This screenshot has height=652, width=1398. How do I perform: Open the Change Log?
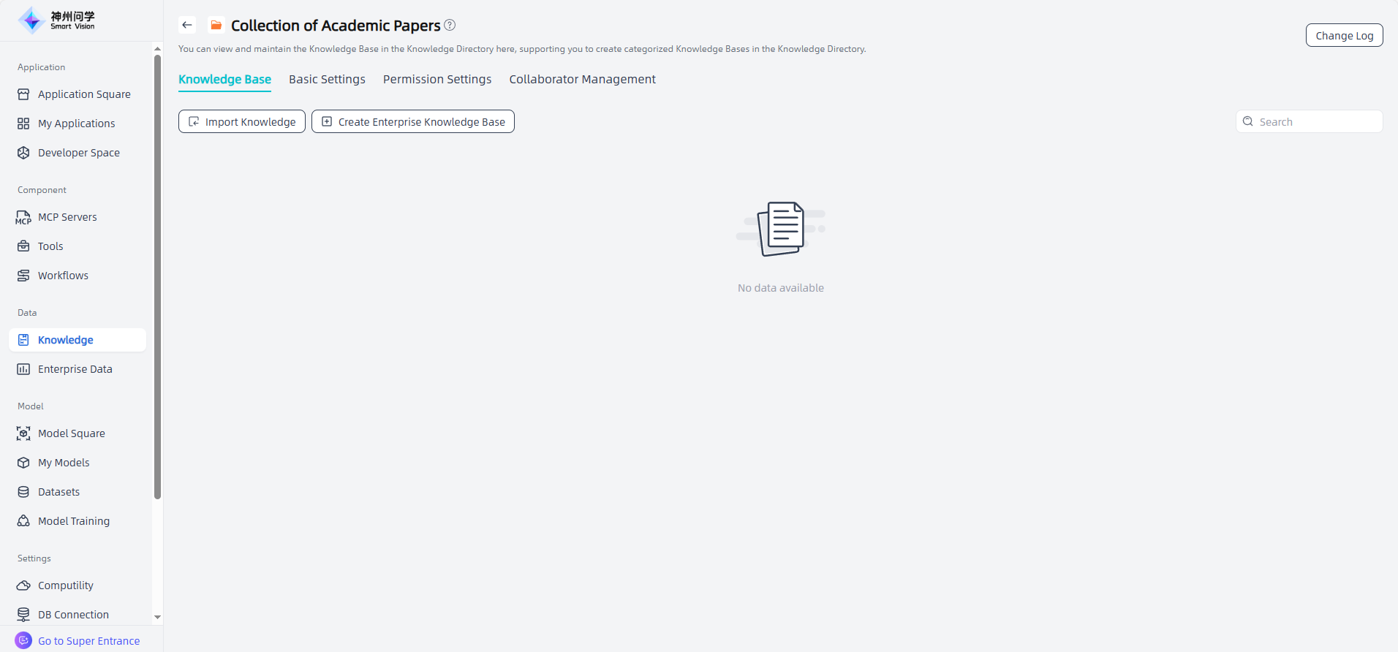coord(1344,35)
